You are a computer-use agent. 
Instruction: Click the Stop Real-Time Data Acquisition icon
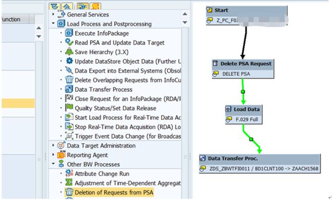(69, 127)
